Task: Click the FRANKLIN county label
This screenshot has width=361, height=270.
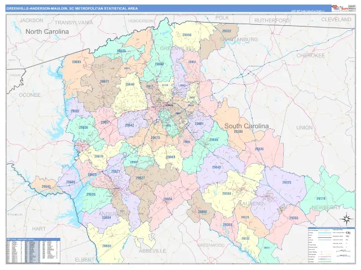Action: point(15,215)
